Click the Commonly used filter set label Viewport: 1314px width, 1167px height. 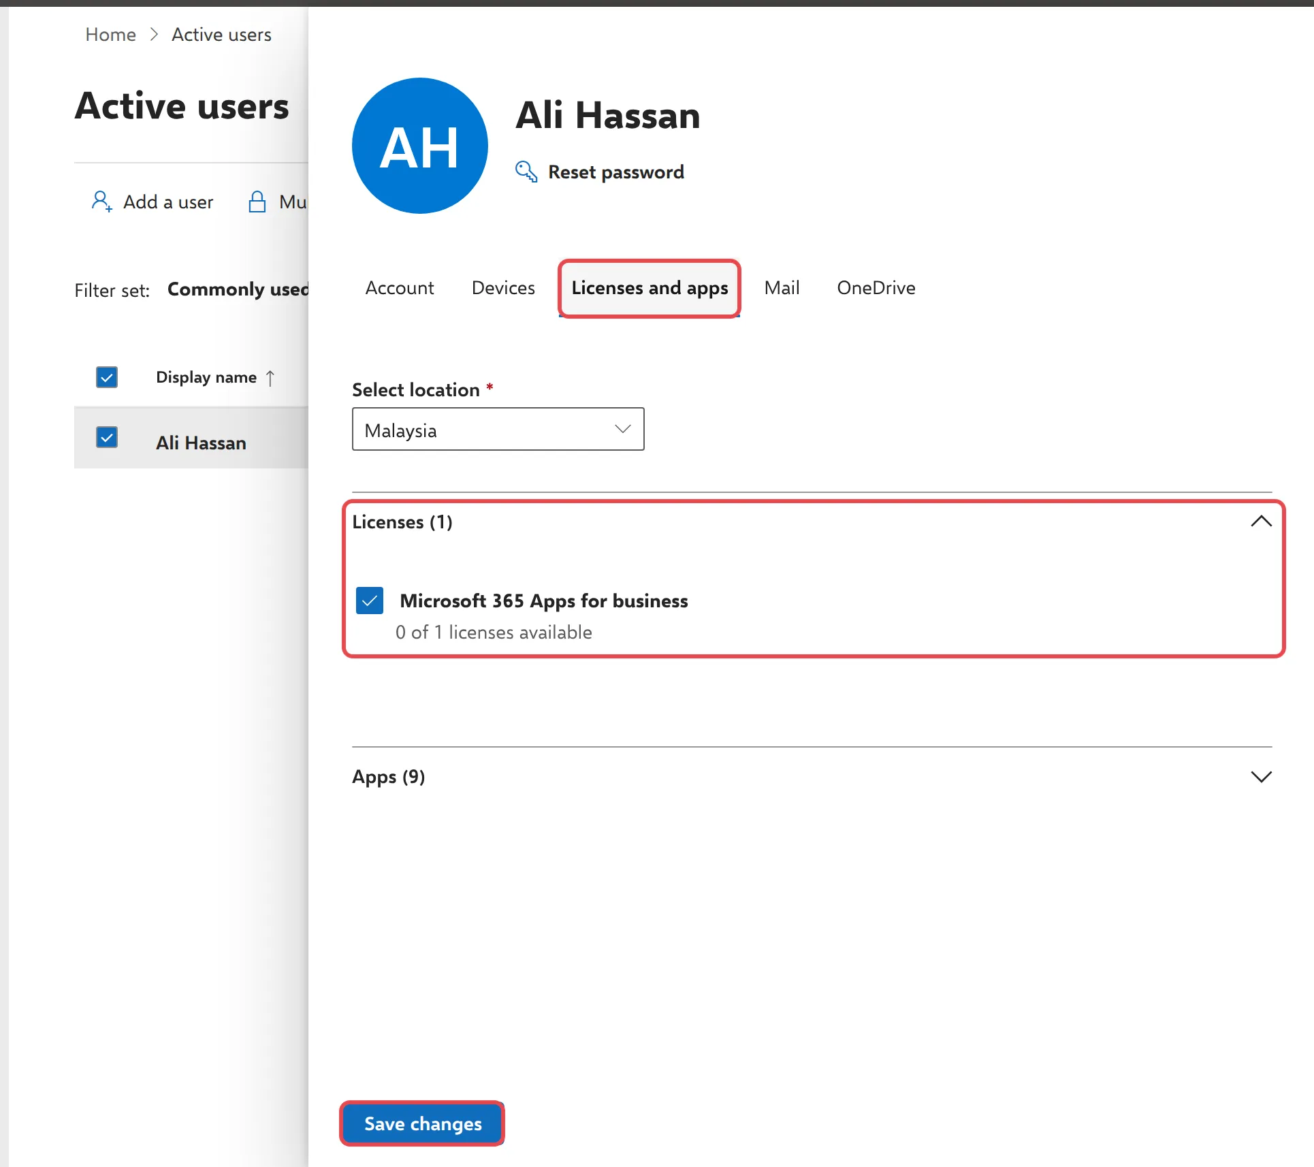(238, 289)
